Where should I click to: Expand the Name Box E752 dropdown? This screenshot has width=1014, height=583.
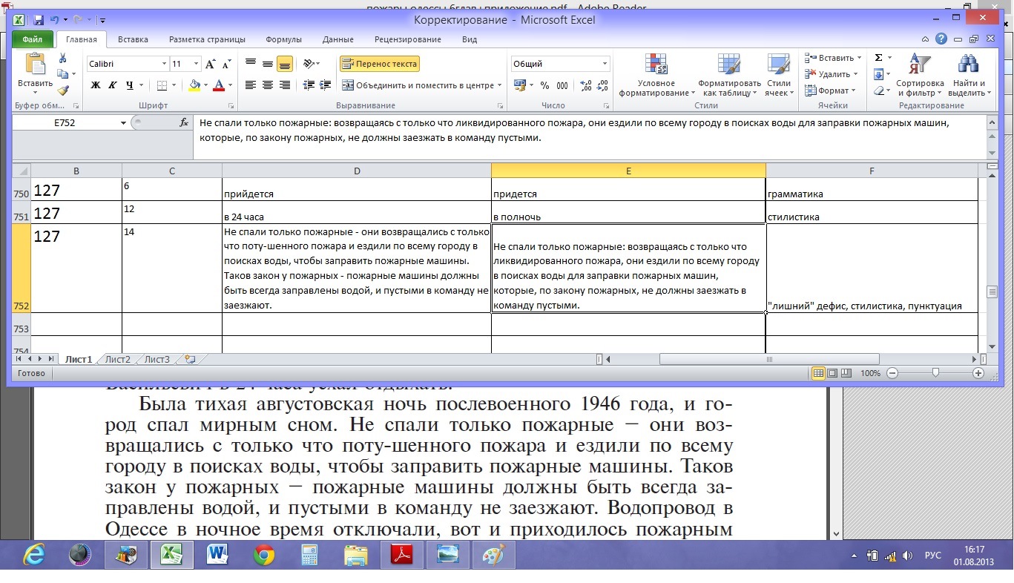[123, 123]
